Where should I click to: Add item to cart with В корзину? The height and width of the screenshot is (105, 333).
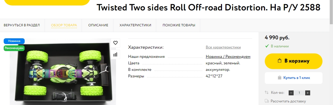[x=293, y=61]
